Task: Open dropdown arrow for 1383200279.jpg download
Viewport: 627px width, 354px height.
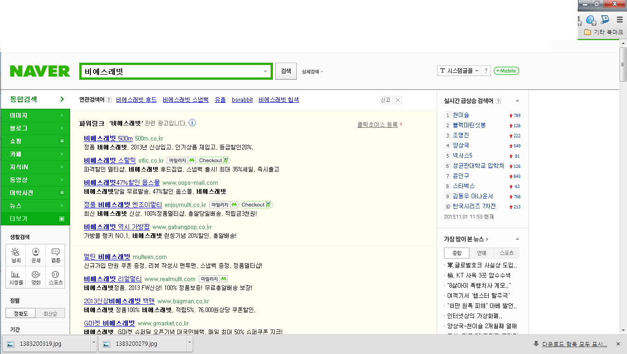Action: pyautogui.click(x=189, y=343)
